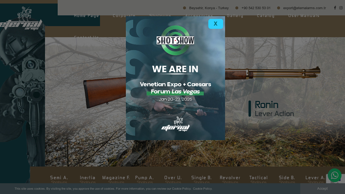Viewport: 345px width, 194px height.
Task: Click the Eternal Arms knight logo
Action: [x=22, y=19]
